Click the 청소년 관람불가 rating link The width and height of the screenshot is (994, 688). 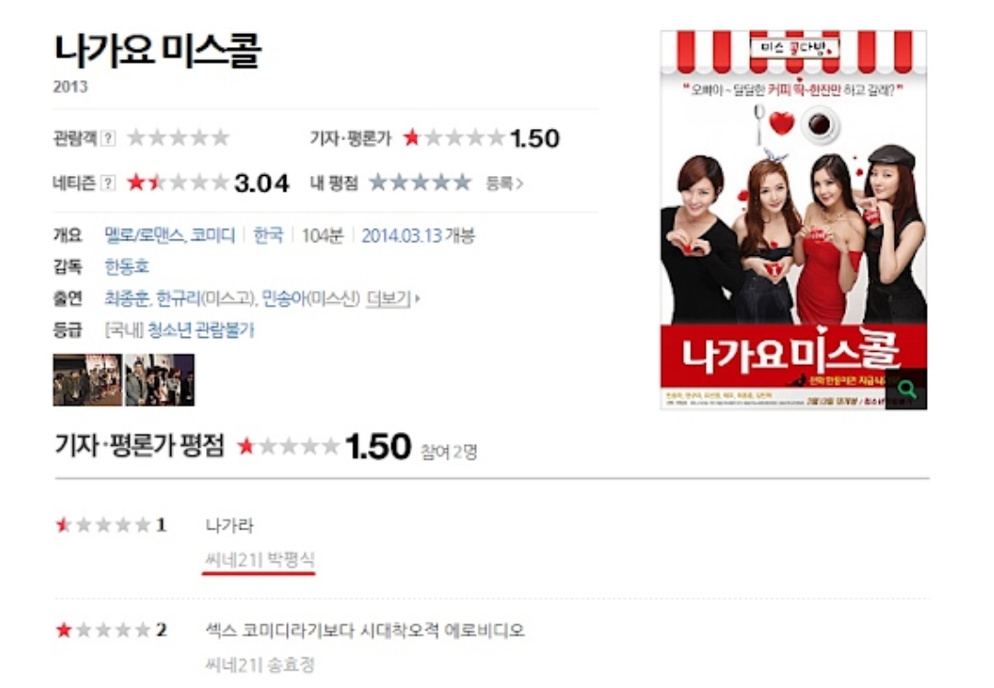click(x=201, y=330)
